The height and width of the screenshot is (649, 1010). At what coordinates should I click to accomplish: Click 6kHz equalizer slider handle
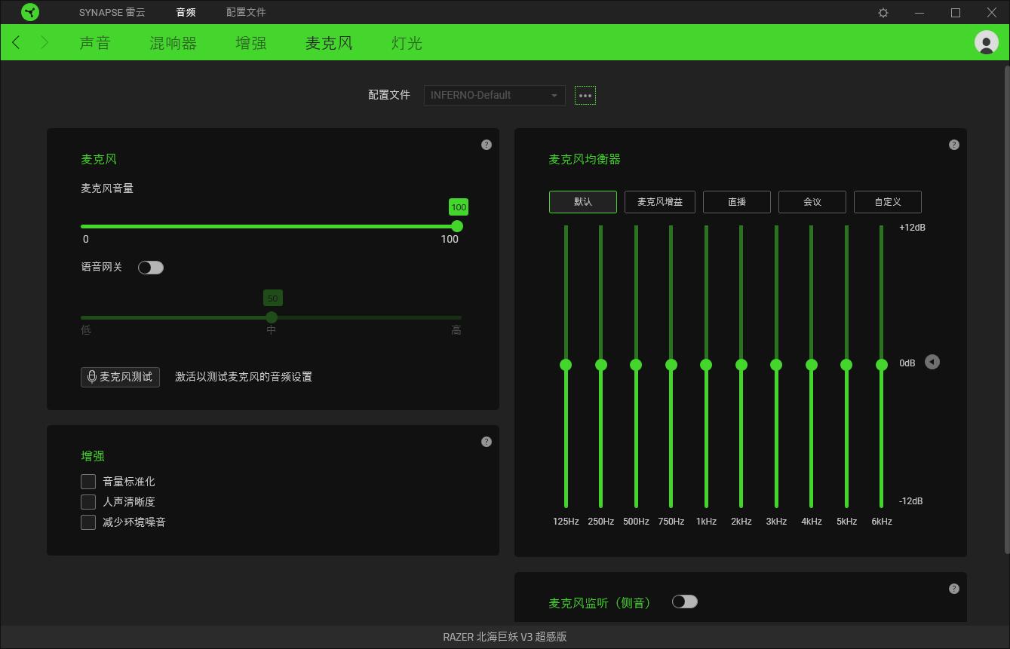click(882, 365)
